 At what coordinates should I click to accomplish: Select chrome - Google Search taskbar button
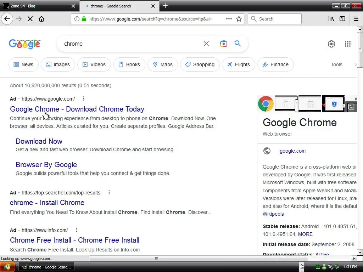46,267
